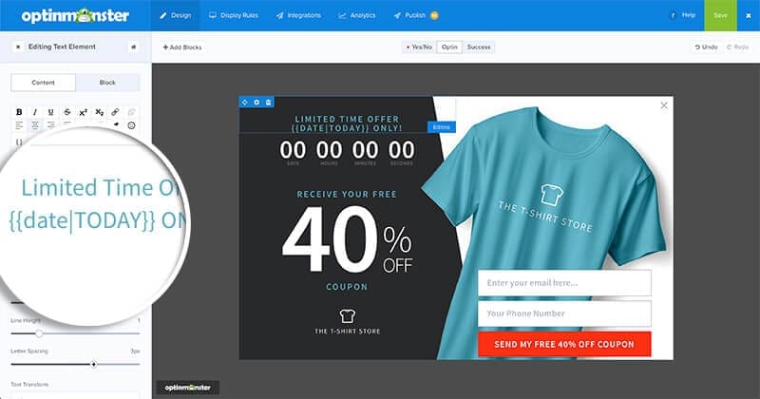The width and height of the screenshot is (760, 399).
Task: Click the underline formatting icon
Action: pos(51,112)
